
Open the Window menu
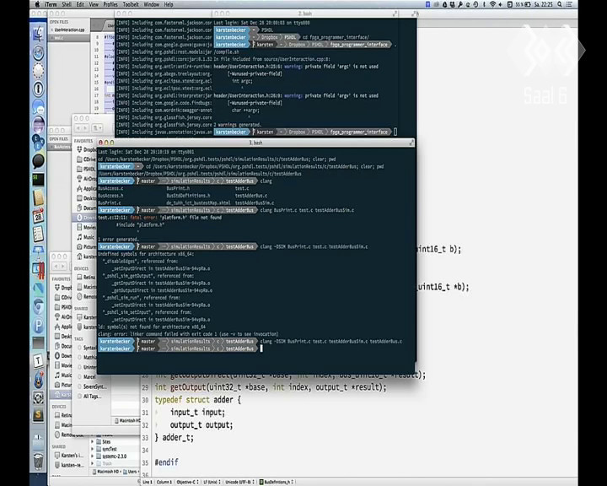pos(152,4)
